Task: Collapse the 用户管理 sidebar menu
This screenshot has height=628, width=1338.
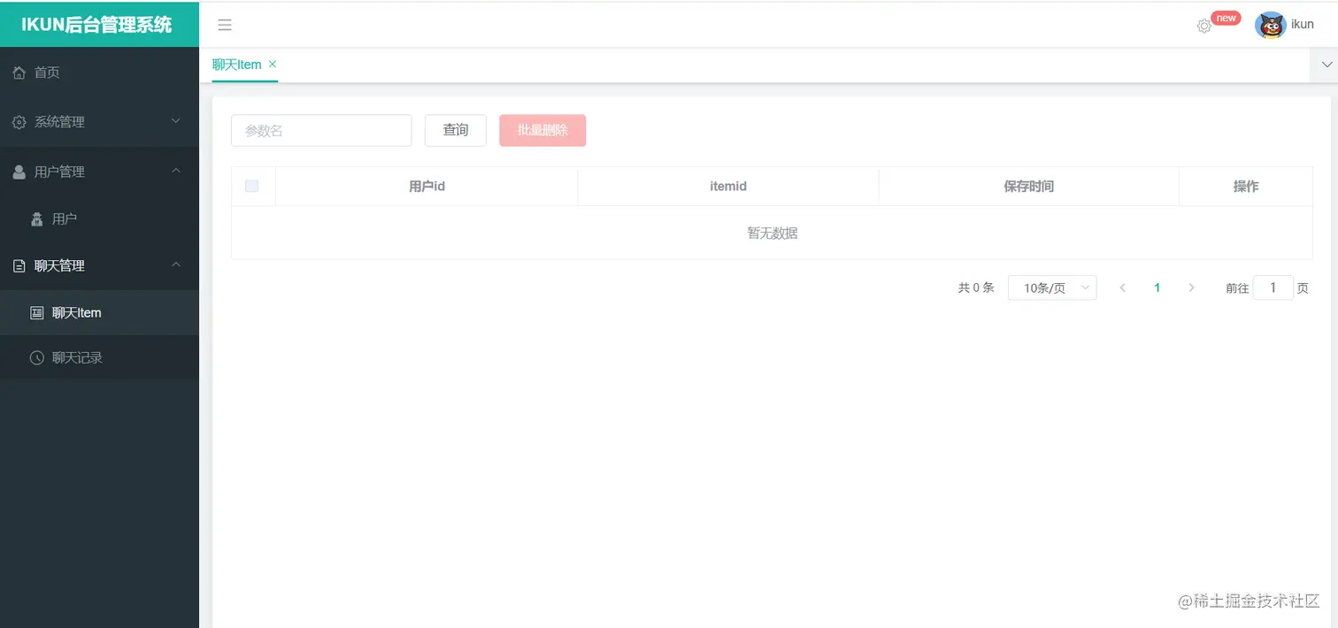Action: coord(99,172)
